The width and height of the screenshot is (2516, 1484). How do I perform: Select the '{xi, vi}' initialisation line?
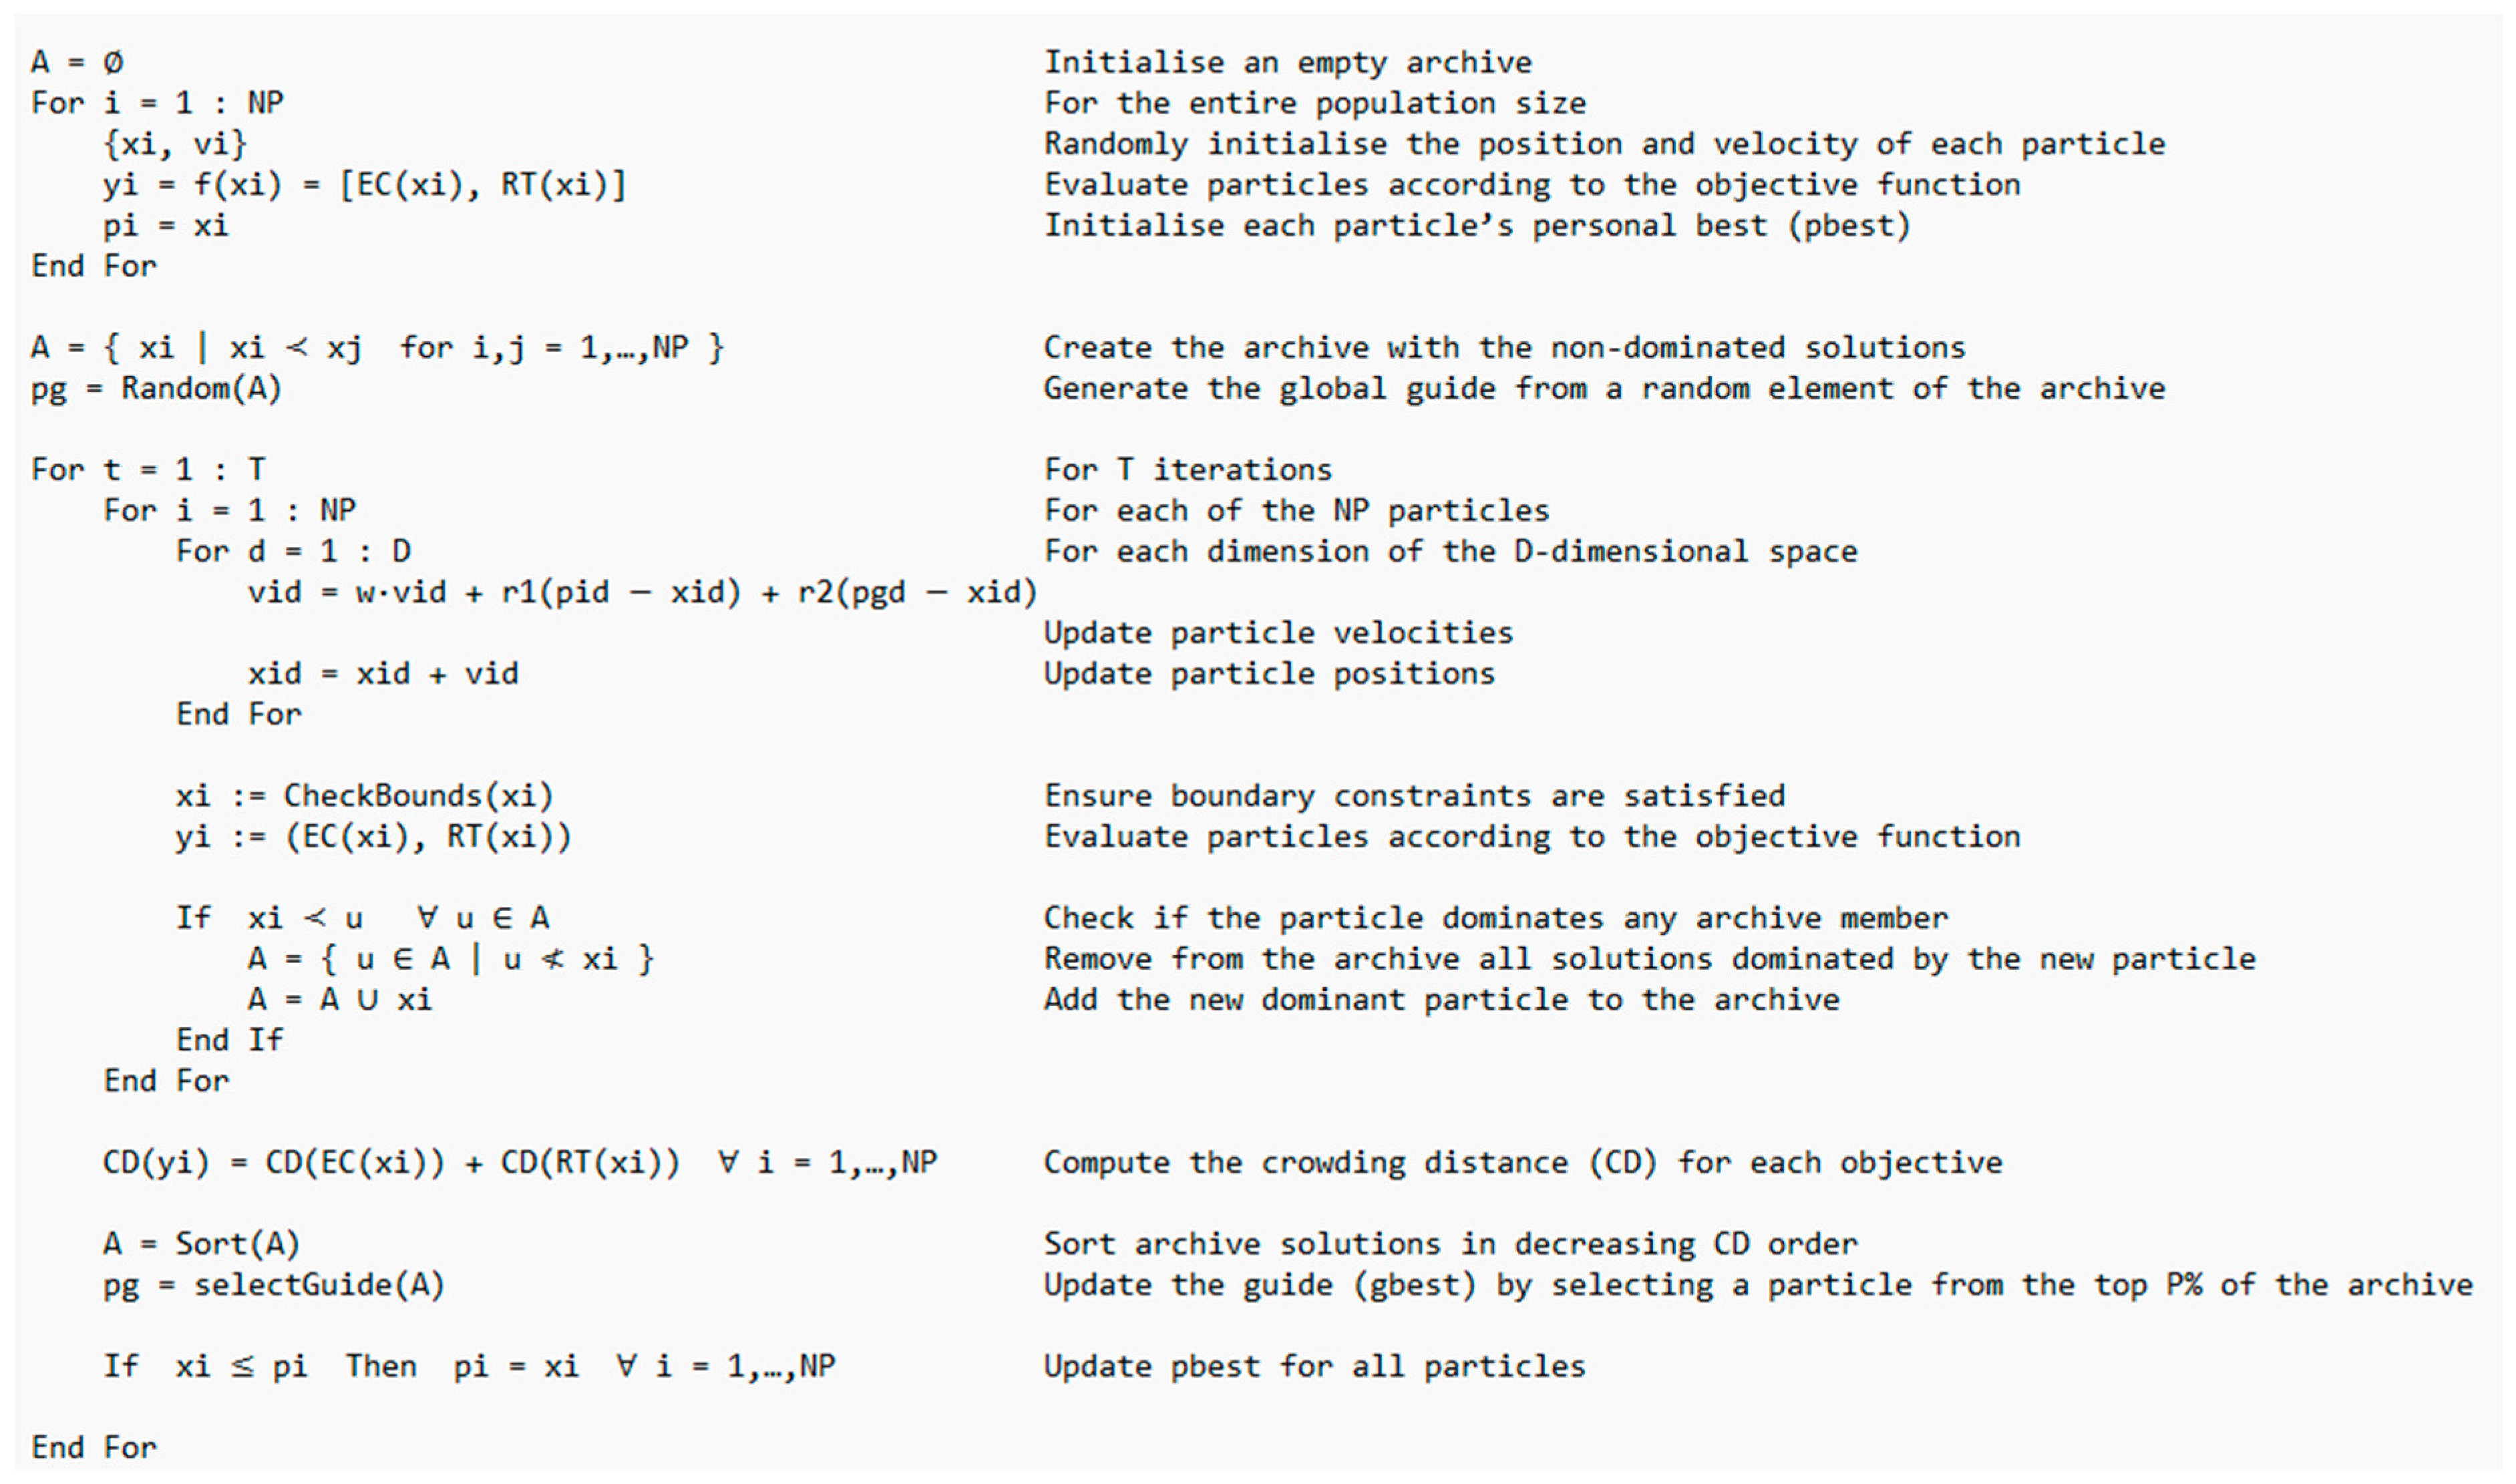(174, 144)
